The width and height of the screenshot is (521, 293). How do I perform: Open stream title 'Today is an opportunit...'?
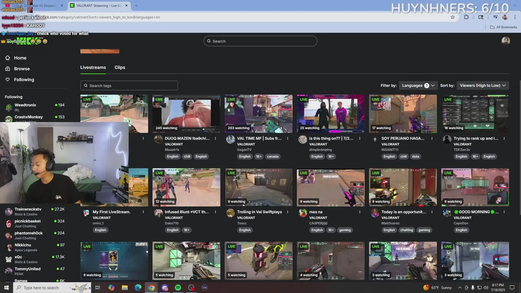pyautogui.click(x=404, y=212)
